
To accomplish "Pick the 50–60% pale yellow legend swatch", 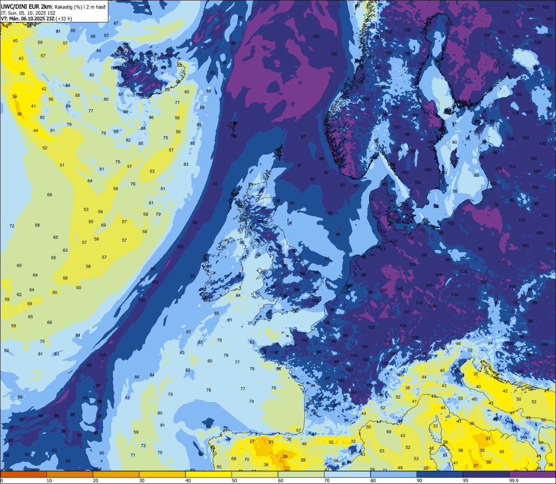I will coord(255,474).
